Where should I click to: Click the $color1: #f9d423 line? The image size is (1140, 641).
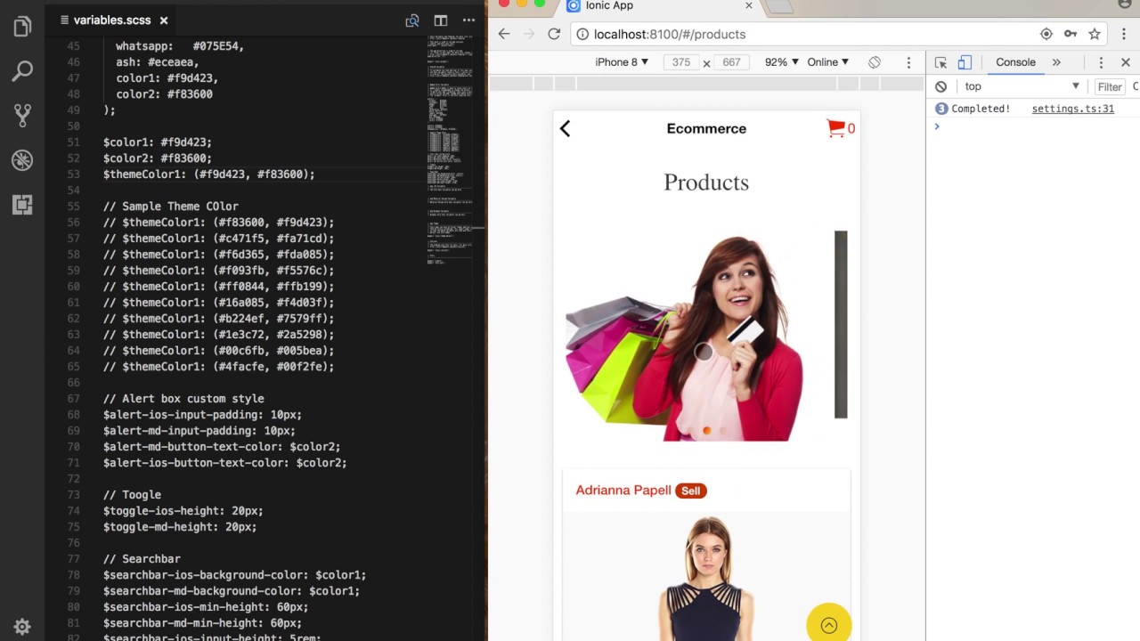(x=158, y=142)
